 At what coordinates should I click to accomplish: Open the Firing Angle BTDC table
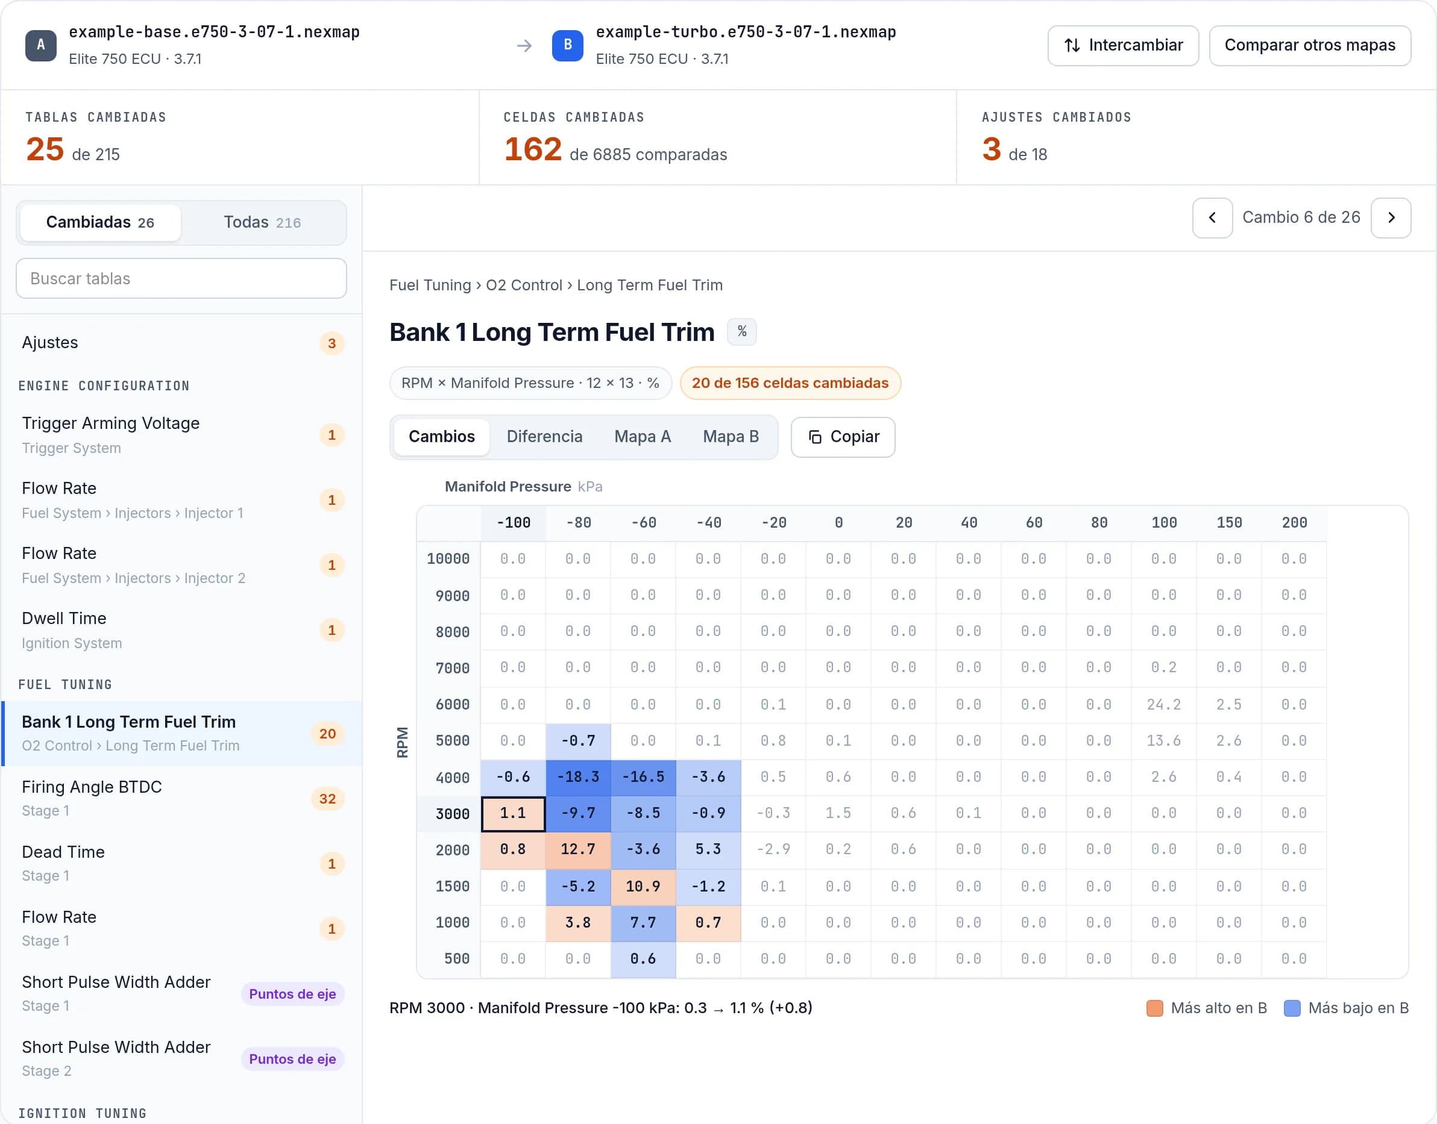[182, 798]
